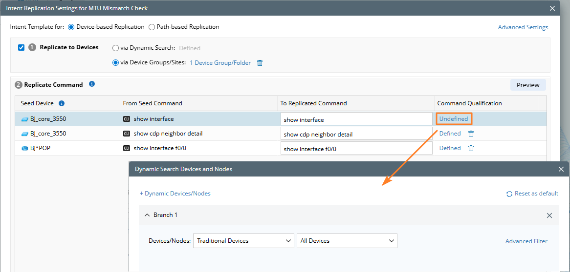570x272 pixels.
Task: Select Path-based Replication radio button
Action: tap(152, 27)
